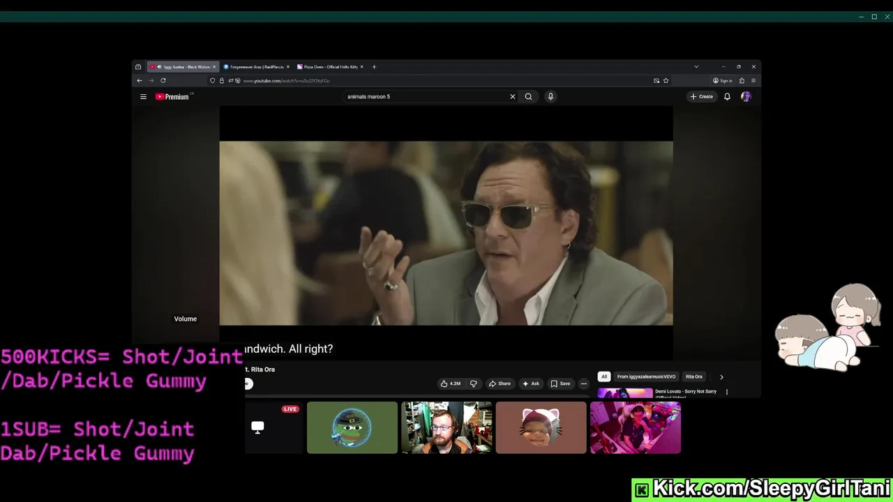Image resolution: width=893 pixels, height=502 pixels.
Task: Open Demi Lovato Sorry Not Sorry video
Action: pos(686,392)
